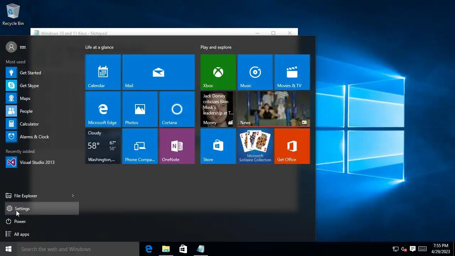This screenshot has width=455, height=256.
Task: Open Phone Companion tile
Action: tap(140, 146)
